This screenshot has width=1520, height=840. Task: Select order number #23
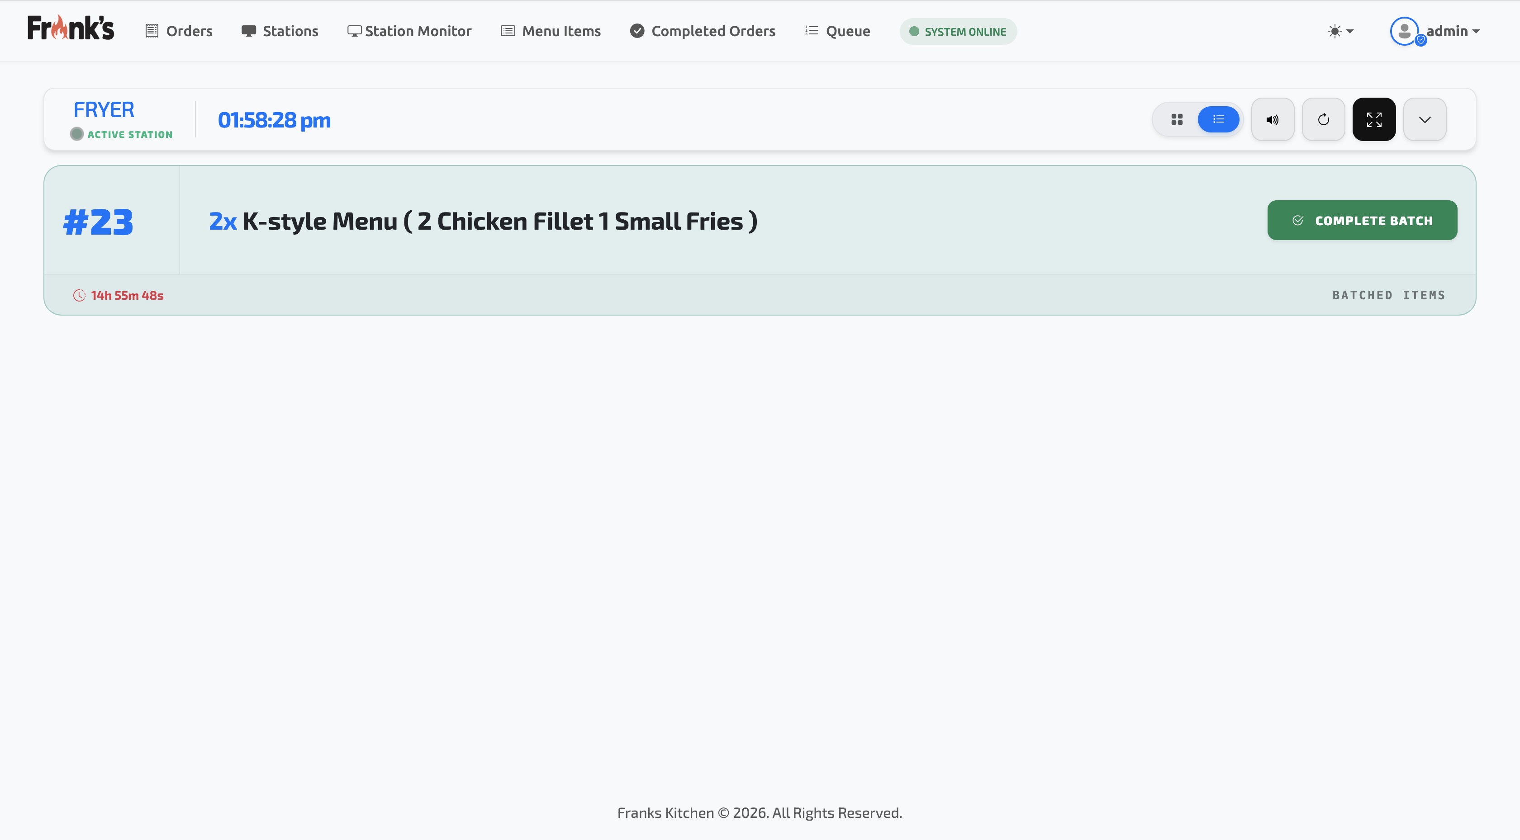pyautogui.click(x=99, y=222)
